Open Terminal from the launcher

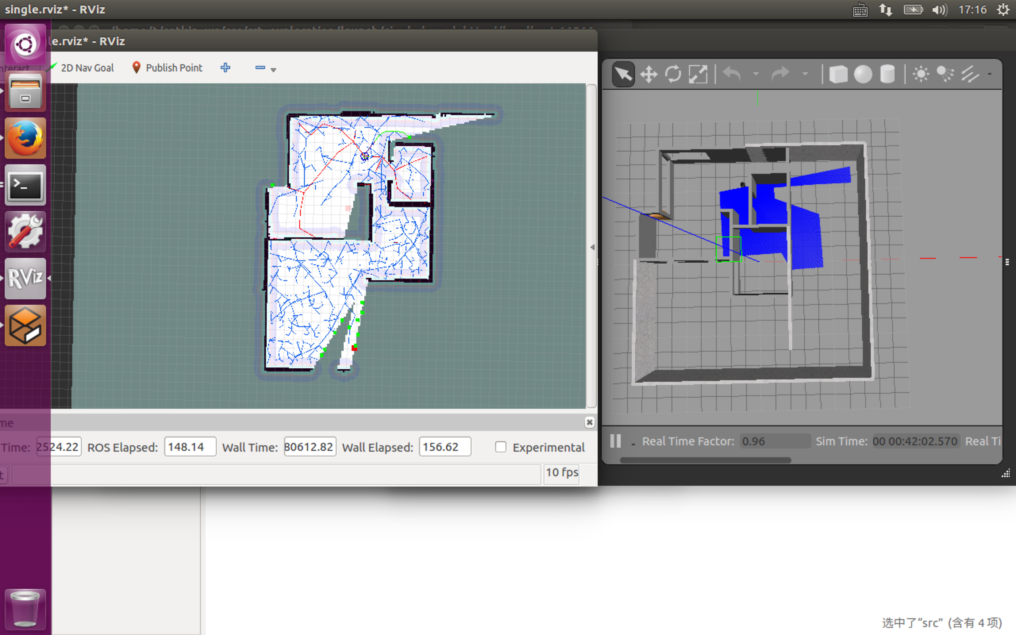tap(25, 185)
